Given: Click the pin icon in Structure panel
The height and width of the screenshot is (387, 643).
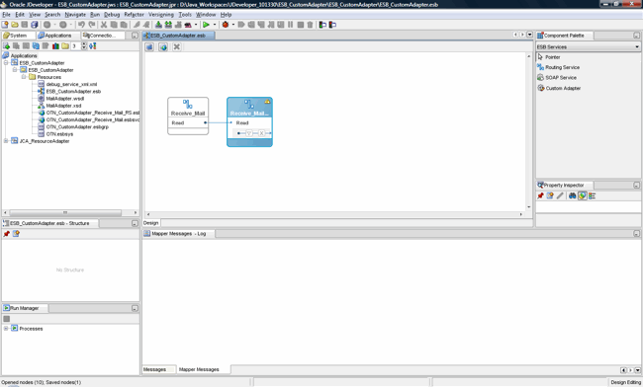Looking at the screenshot, I should point(6,234).
